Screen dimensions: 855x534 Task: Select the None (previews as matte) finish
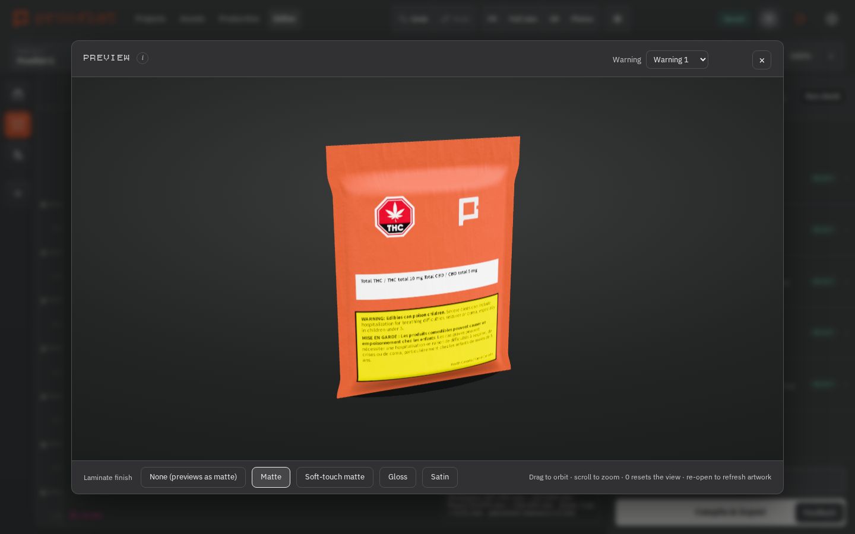(193, 477)
